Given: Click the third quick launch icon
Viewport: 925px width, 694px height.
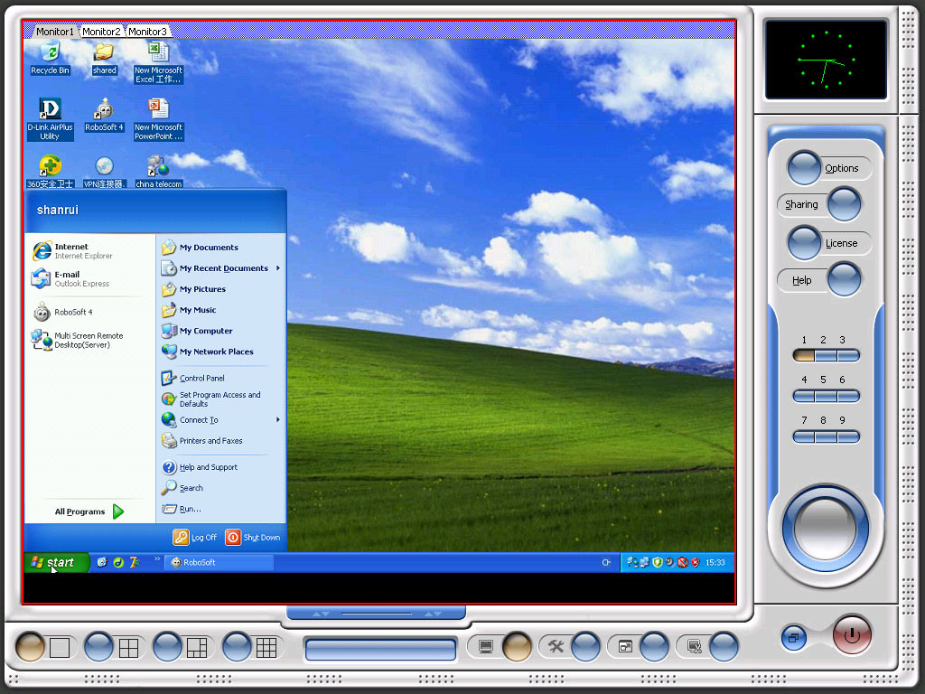Looking at the screenshot, I should 135,562.
